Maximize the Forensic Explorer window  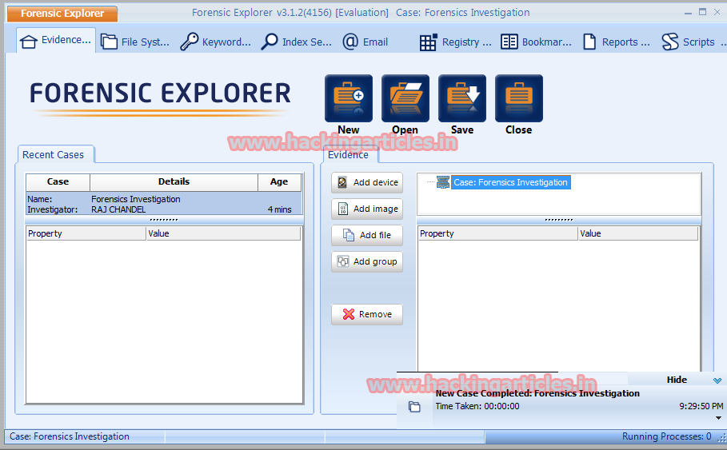pyautogui.click(x=703, y=12)
